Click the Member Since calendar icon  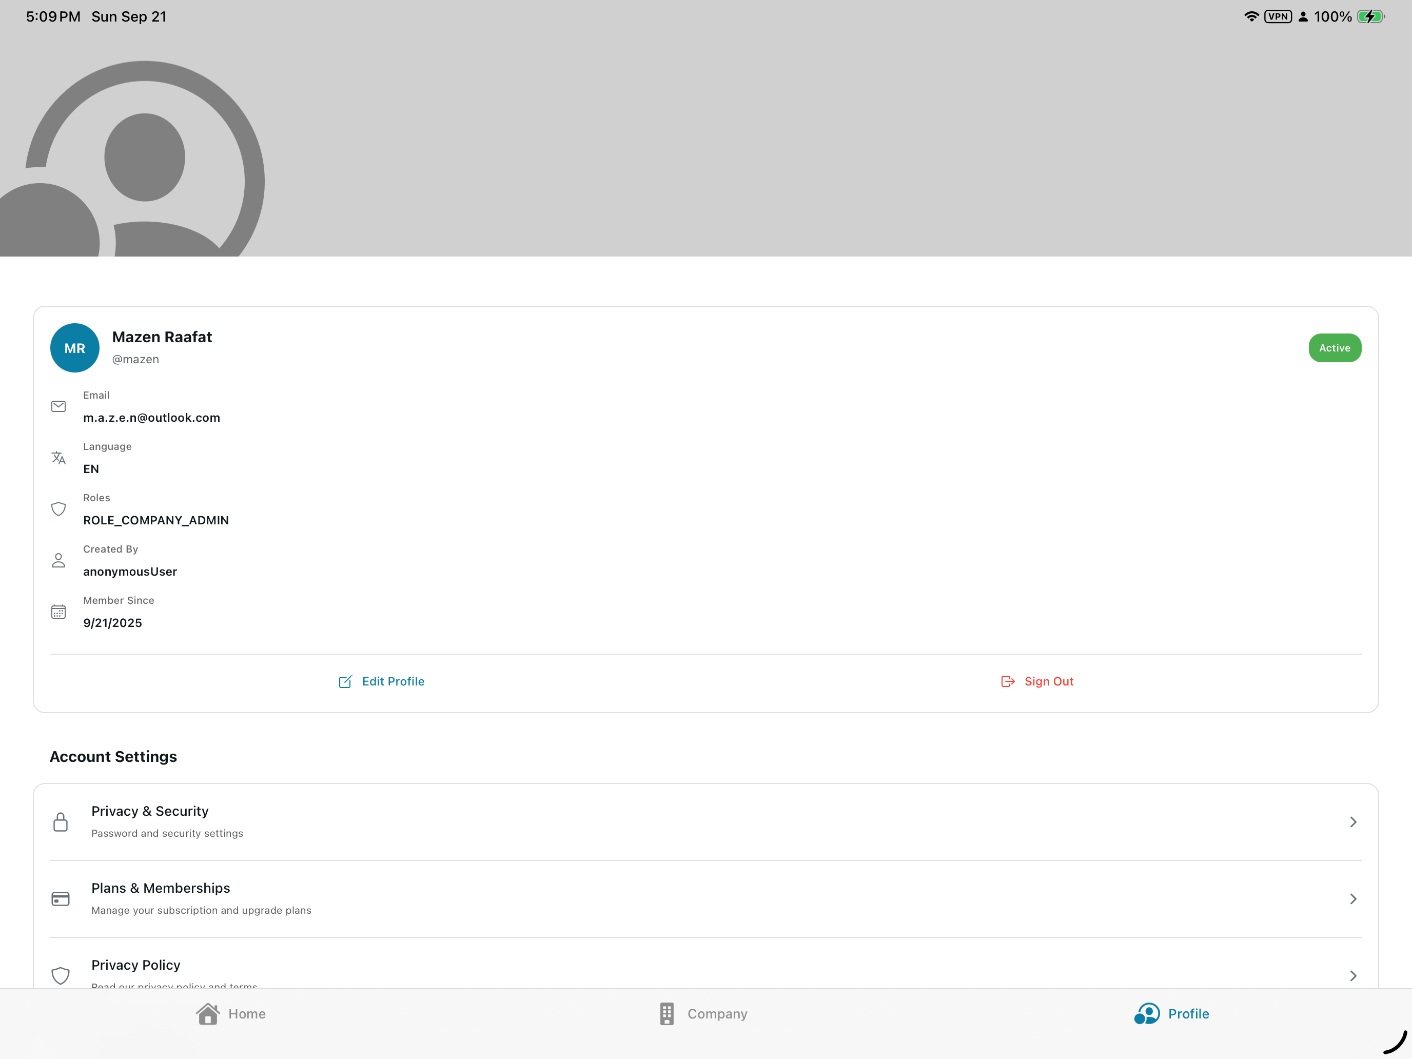(x=58, y=612)
